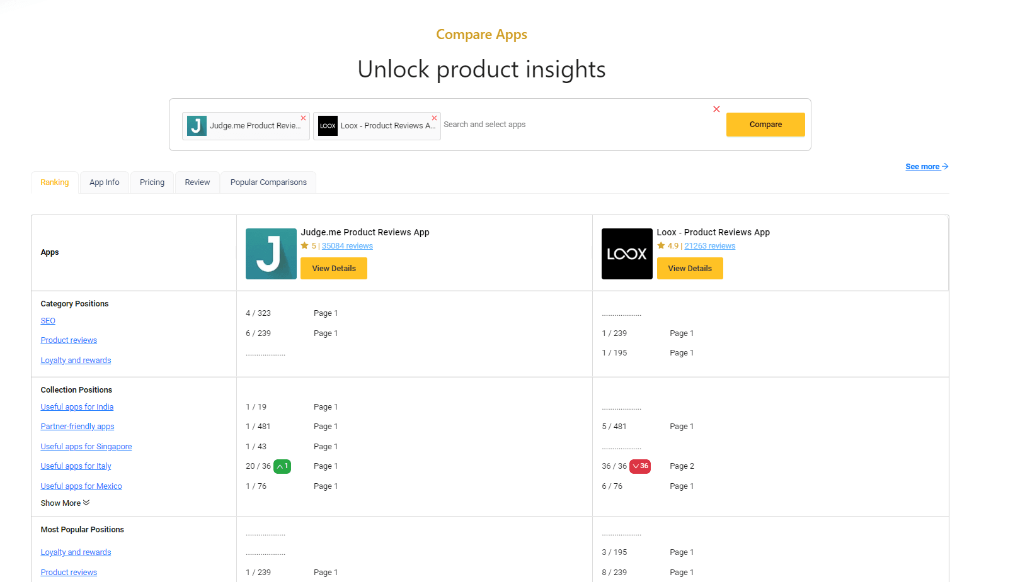Screen dimensions: 1025x582
Task: Expand Show More collection positions
Action: pyautogui.click(x=66, y=503)
